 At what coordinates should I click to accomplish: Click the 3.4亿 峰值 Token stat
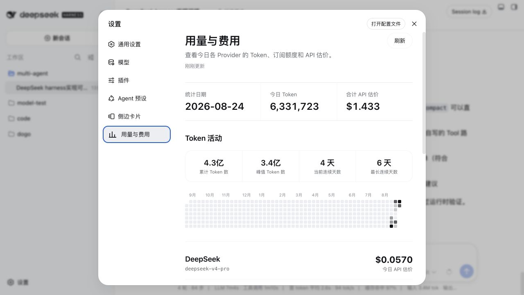point(271,166)
